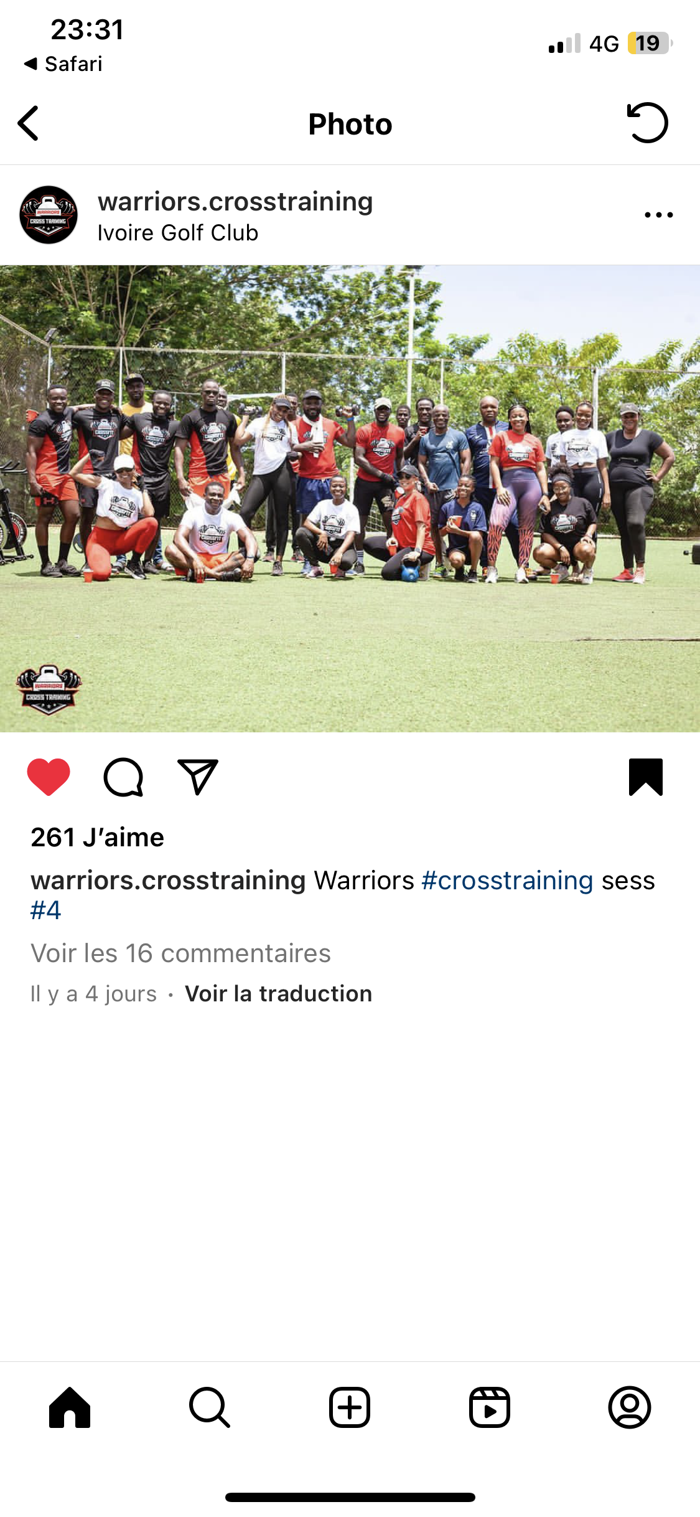Open the three-dot post options menu
Viewport: 700px width, 1517px height.
(x=658, y=215)
